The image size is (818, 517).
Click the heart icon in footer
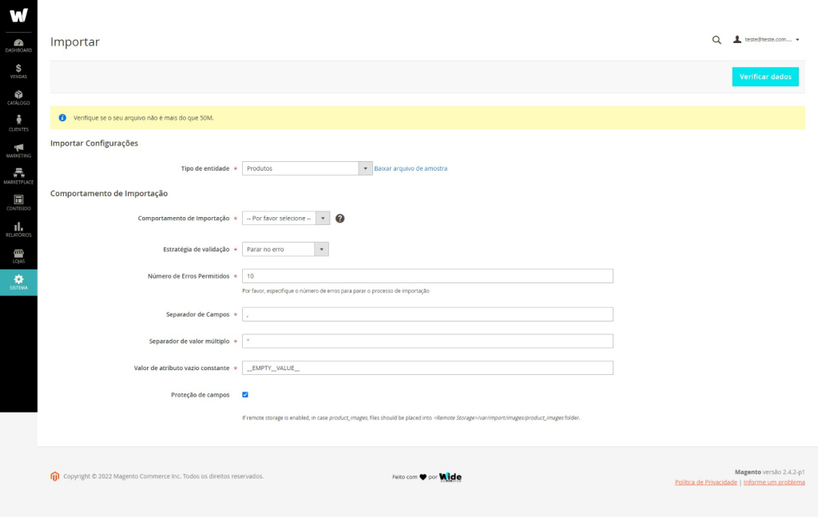point(423,477)
